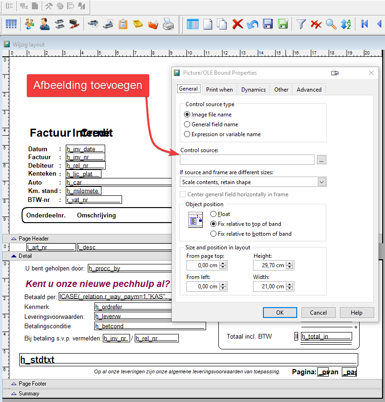Click the A-Z sort icon
385x402 pixels.
click(346, 24)
